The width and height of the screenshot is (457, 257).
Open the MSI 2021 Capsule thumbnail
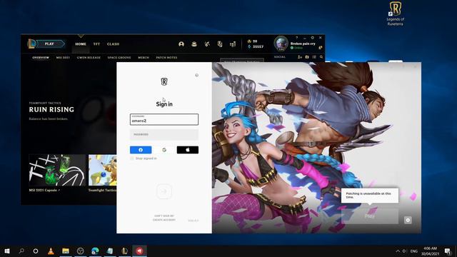point(57,170)
